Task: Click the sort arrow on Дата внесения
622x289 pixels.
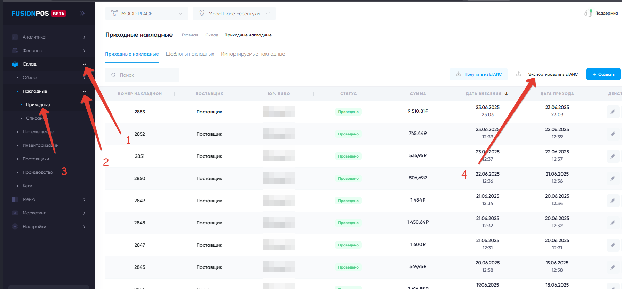Action: click(507, 94)
